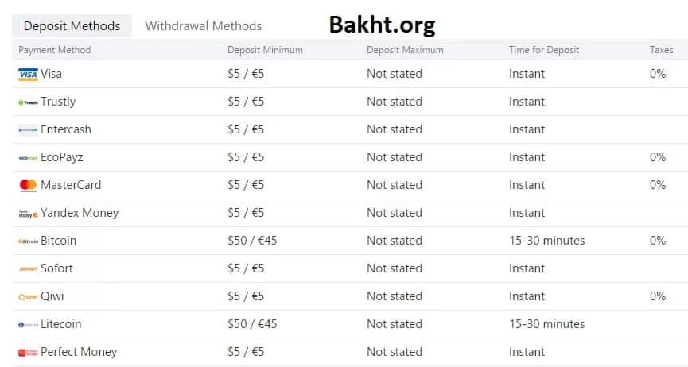Screen dimensions: 688x367
Task: Click the Time for Deposit header
Action: (x=544, y=50)
